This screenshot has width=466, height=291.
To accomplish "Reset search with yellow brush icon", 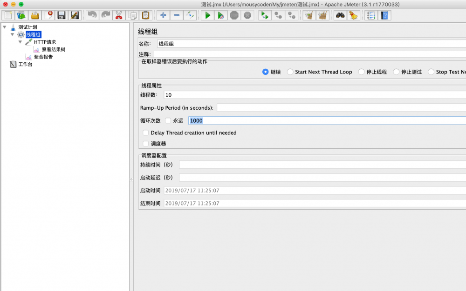I will coord(354,15).
